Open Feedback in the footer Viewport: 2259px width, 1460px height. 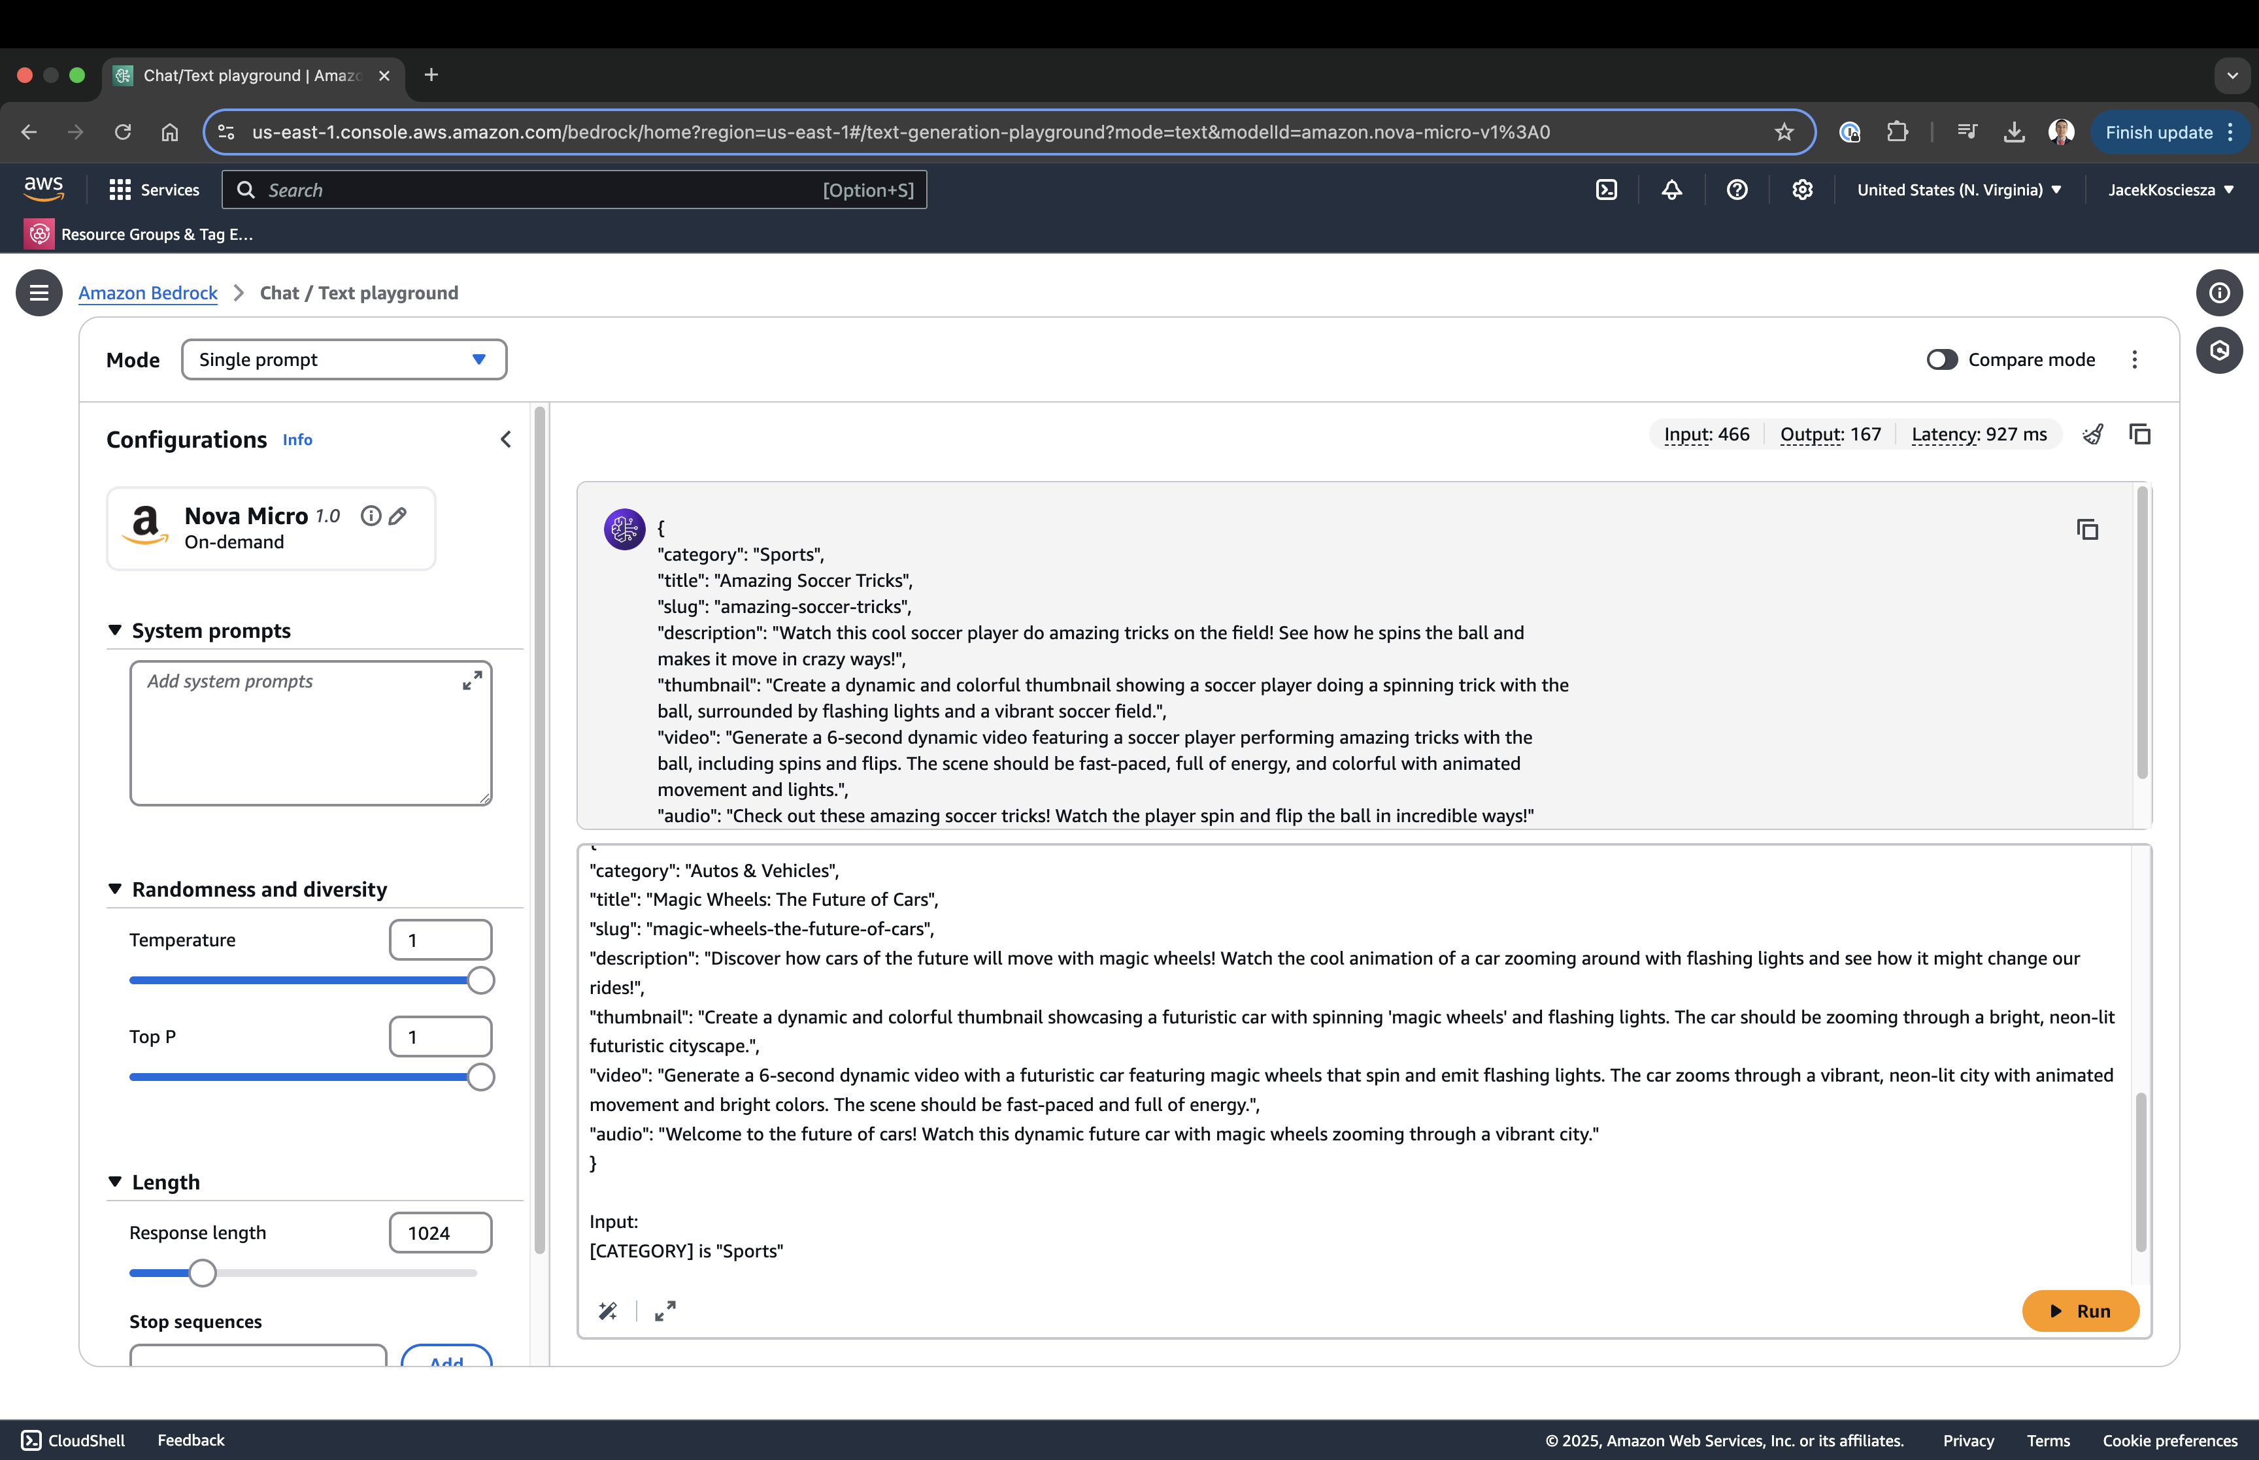[191, 1440]
